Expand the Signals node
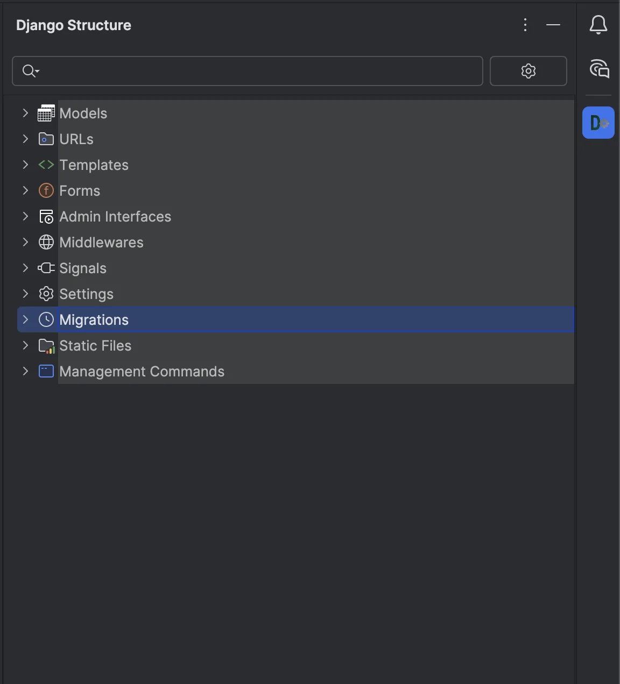The width and height of the screenshot is (620, 684). tap(25, 268)
